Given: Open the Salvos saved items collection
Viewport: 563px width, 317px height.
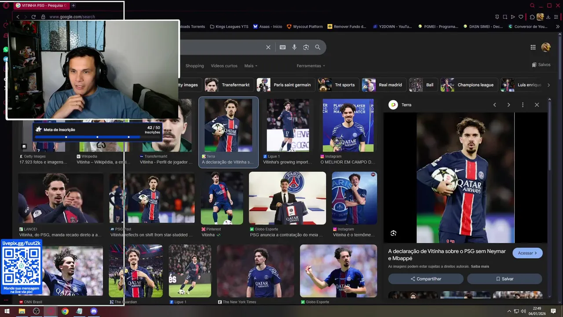Looking at the screenshot, I should point(541,65).
